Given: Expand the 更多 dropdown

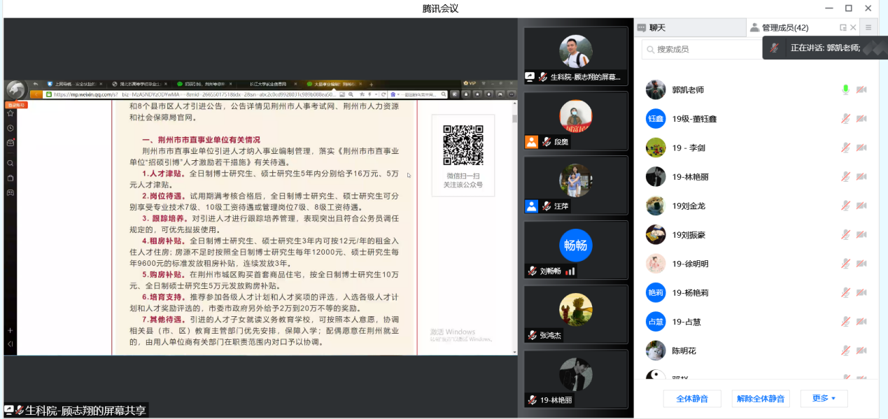Looking at the screenshot, I should tap(824, 399).
